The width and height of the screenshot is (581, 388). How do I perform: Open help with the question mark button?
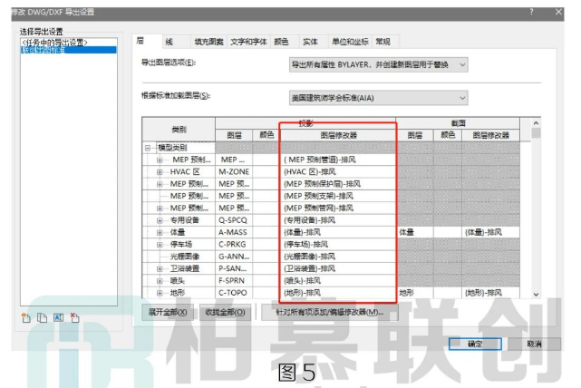pos(531,12)
